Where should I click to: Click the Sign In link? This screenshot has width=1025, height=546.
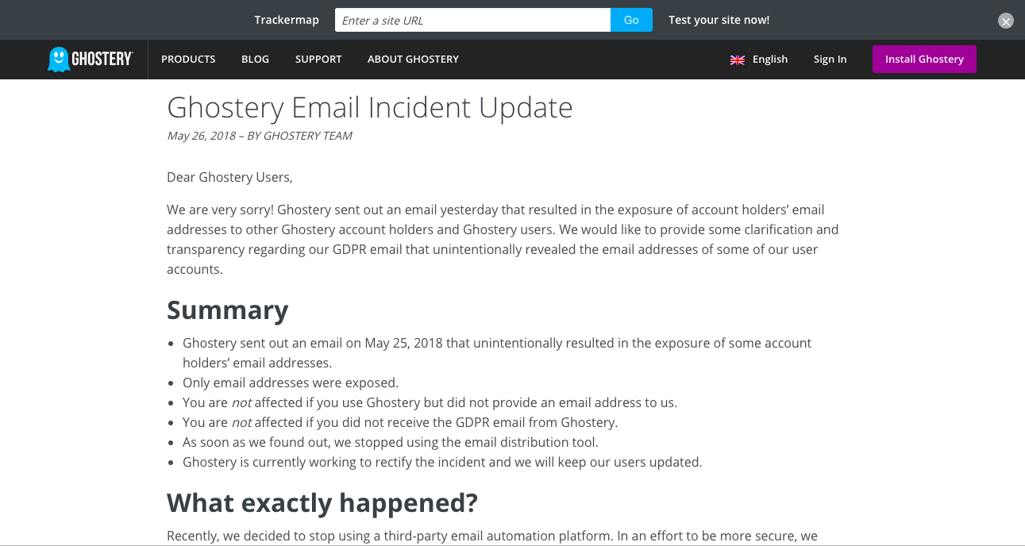point(830,60)
